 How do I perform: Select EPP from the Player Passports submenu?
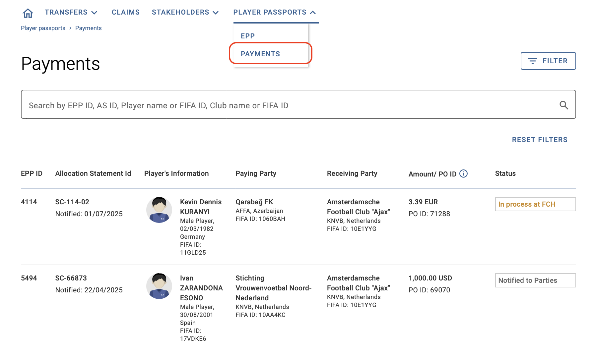tap(248, 36)
